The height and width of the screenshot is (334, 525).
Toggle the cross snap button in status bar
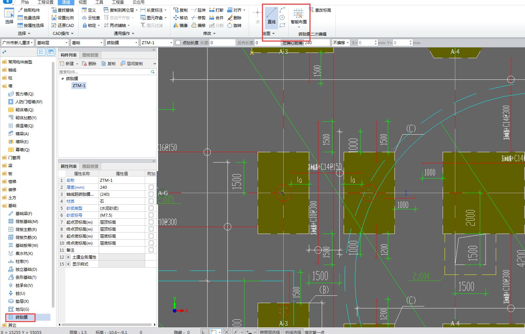(x=226, y=331)
